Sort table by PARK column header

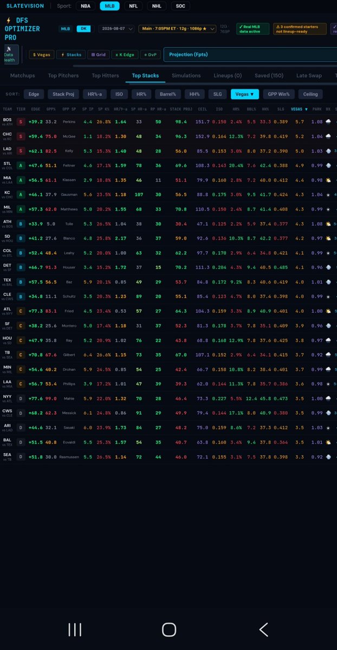[x=317, y=110]
